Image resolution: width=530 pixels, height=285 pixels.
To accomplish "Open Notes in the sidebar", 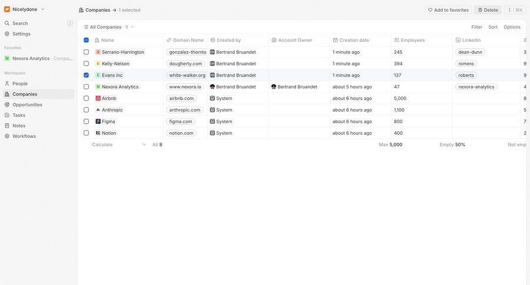I will (x=38, y=126).
